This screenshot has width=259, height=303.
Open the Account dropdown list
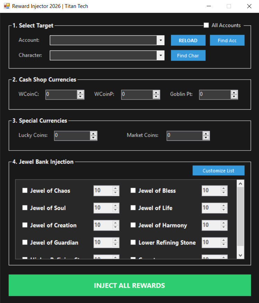160,40
